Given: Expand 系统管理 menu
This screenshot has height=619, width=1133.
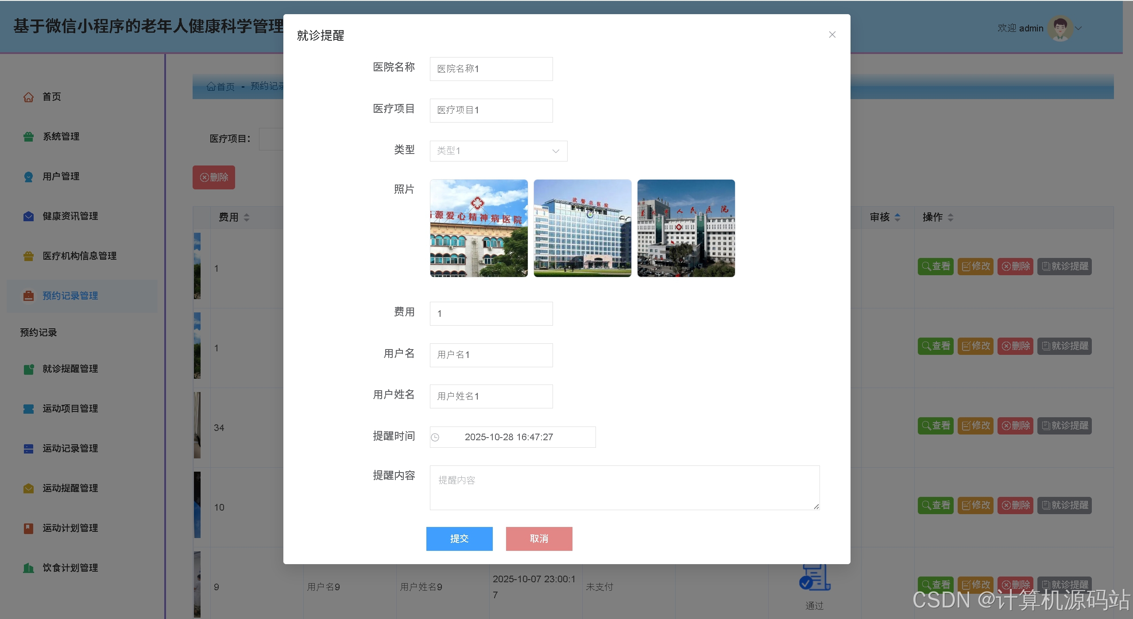Looking at the screenshot, I should [61, 137].
